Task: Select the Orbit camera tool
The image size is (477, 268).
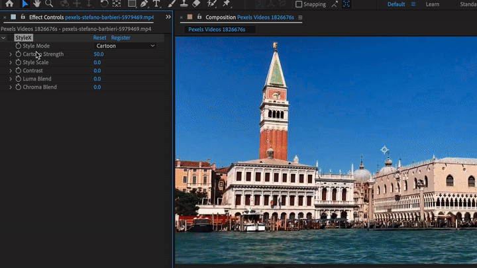Action: coord(64,4)
